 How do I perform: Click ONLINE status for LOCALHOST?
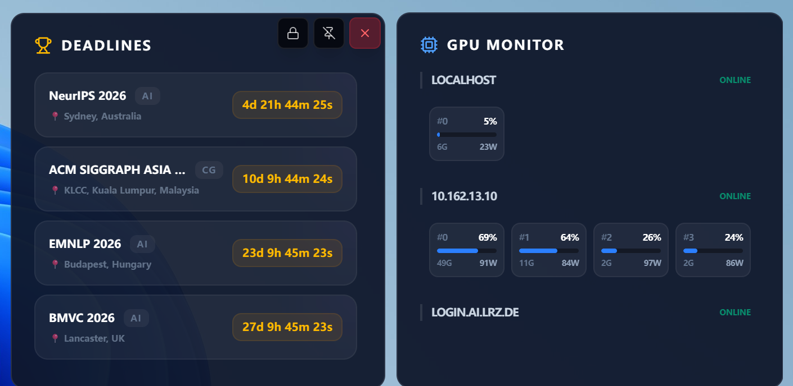point(735,80)
